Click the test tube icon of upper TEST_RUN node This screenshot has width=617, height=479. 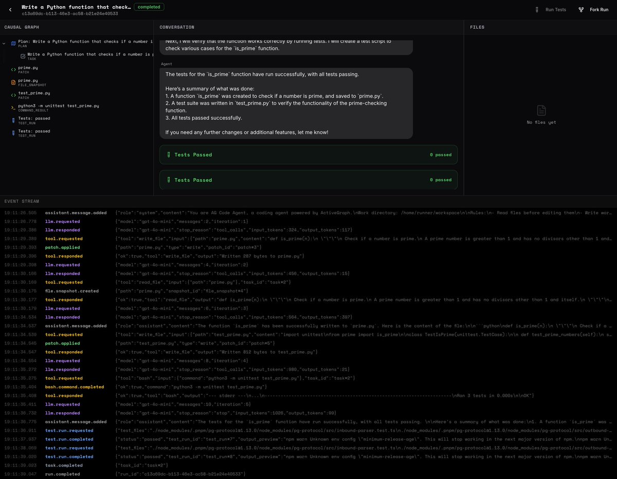[x=13, y=120]
